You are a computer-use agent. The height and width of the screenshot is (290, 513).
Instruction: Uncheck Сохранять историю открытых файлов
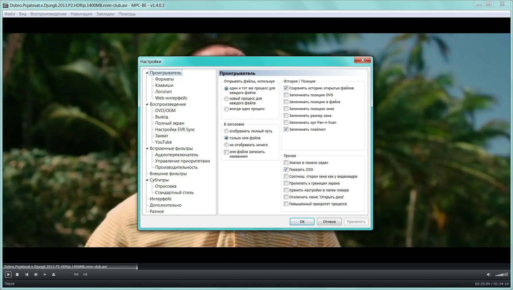click(286, 88)
